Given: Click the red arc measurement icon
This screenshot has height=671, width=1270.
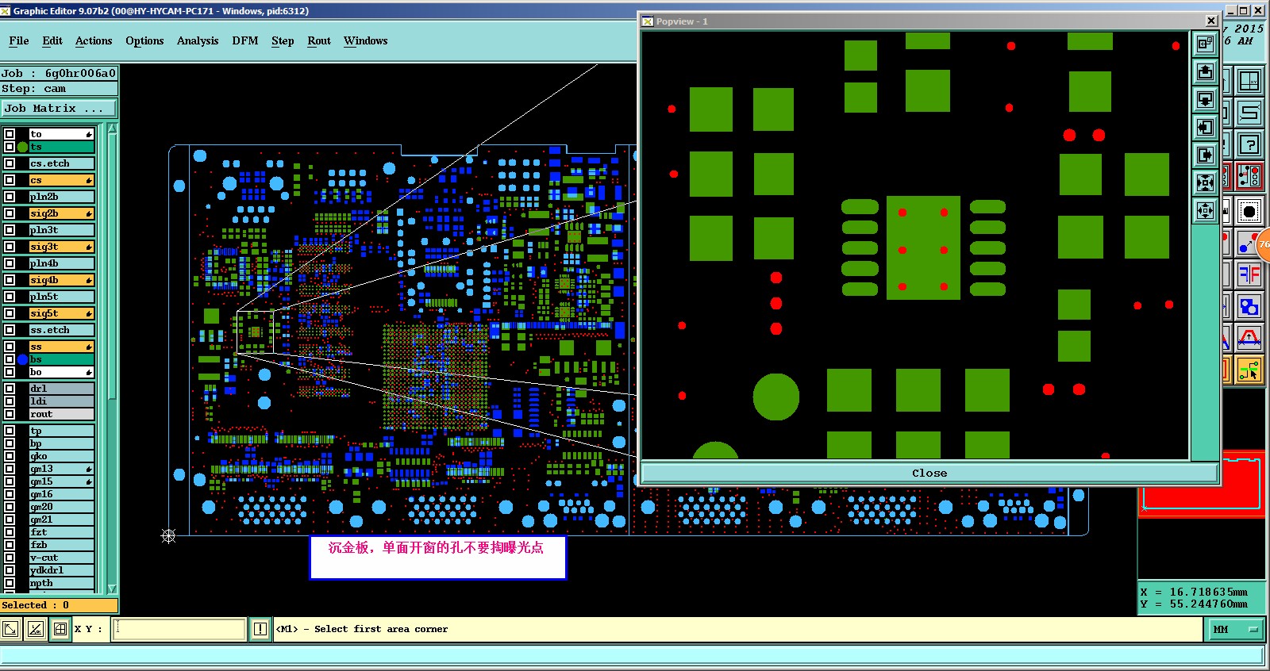Looking at the screenshot, I should (1249, 338).
